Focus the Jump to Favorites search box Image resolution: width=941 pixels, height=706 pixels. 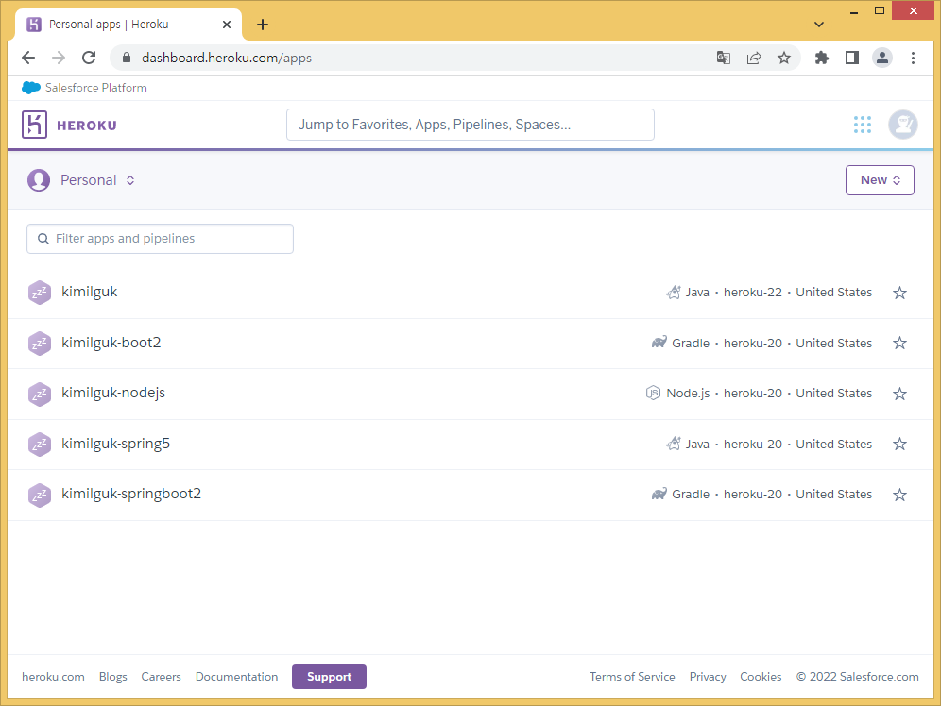(470, 125)
